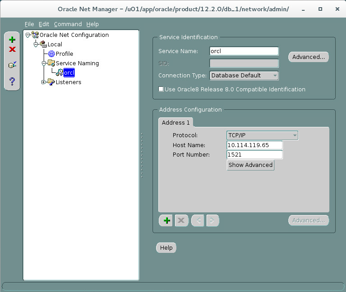The width and height of the screenshot is (346, 292).
Task: Click the blue question mark help icon
Action: [12, 81]
